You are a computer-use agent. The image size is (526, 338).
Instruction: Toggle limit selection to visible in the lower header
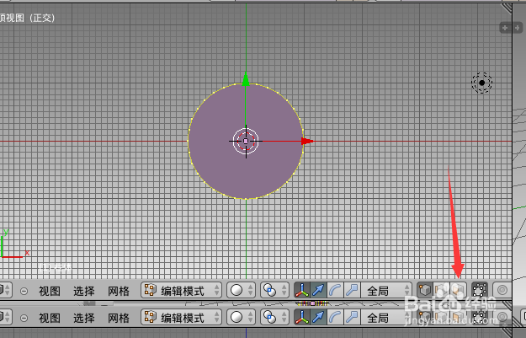coord(480,317)
